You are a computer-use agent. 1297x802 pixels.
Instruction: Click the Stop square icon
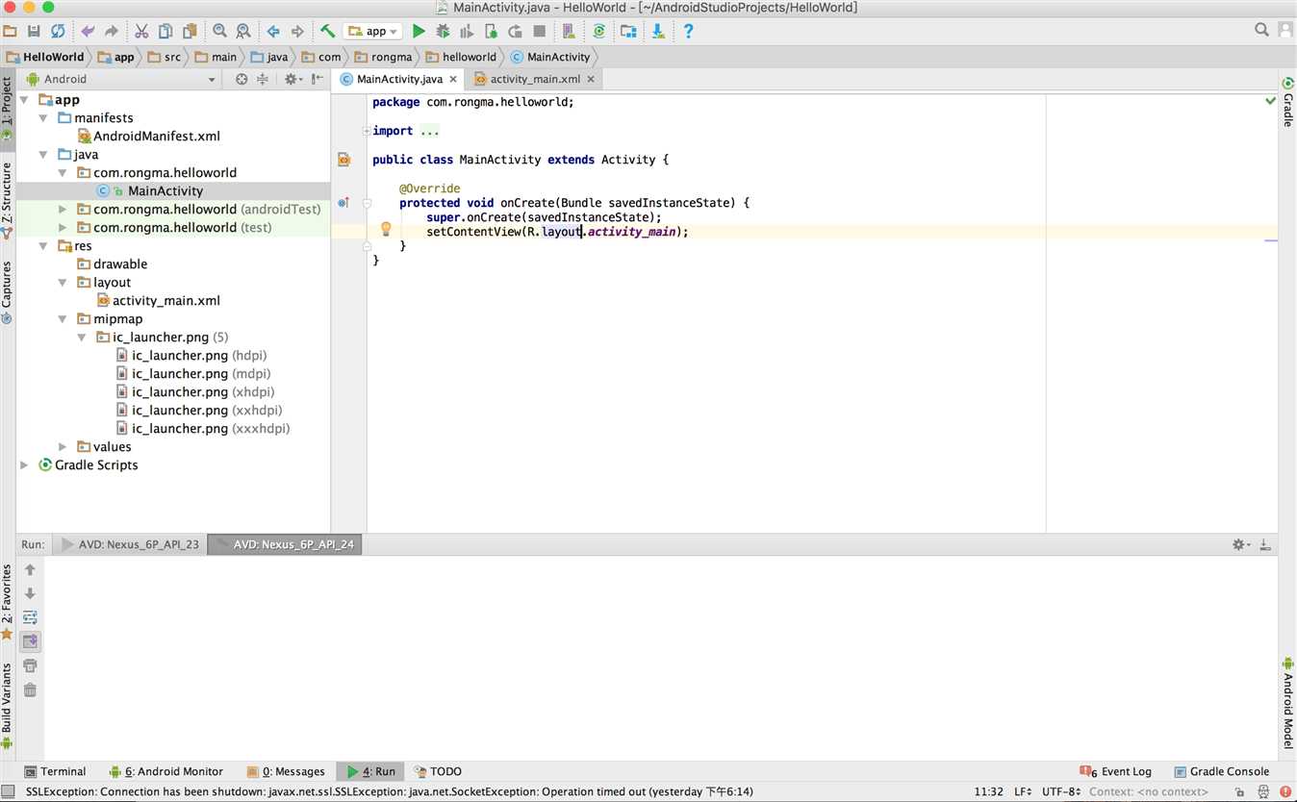539,31
